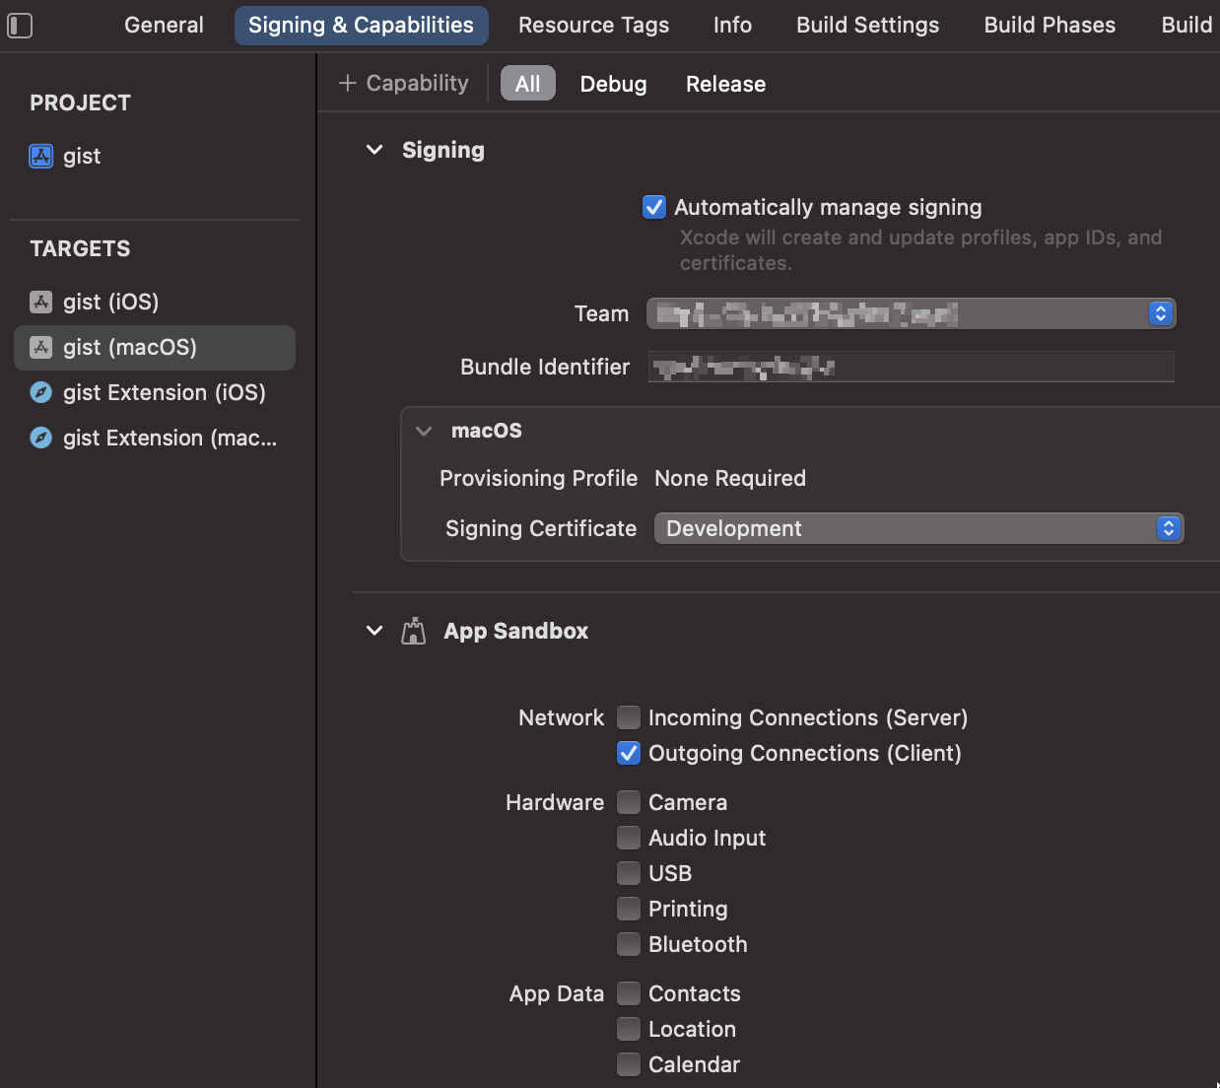Open the Signing Certificate dropdown

(x=918, y=528)
